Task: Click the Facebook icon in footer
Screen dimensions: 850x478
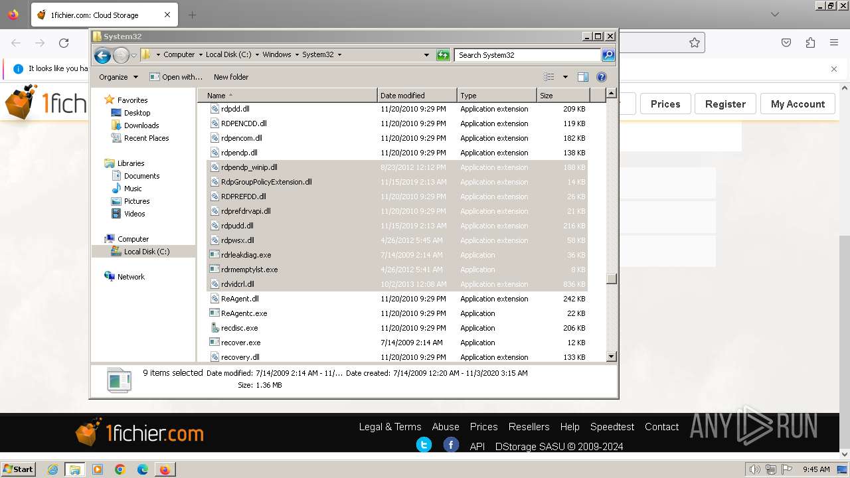Action: pyautogui.click(x=451, y=445)
